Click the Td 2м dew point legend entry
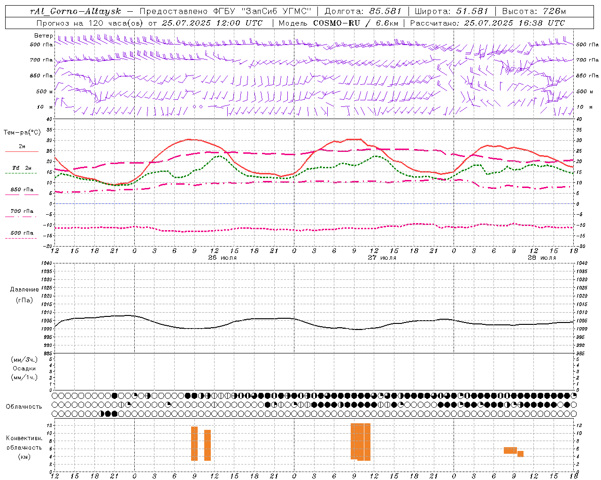 point(22,168)
